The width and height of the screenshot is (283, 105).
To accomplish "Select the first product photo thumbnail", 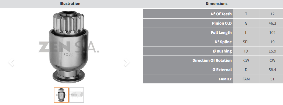I will 61,95.
